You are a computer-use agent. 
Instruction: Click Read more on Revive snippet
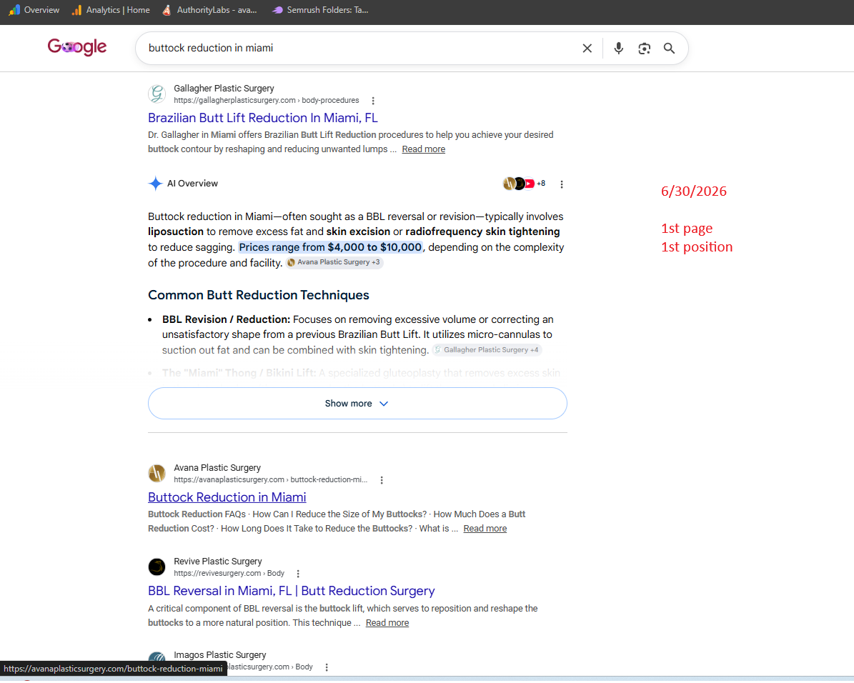pyautogui.click(x=387, y=623)
